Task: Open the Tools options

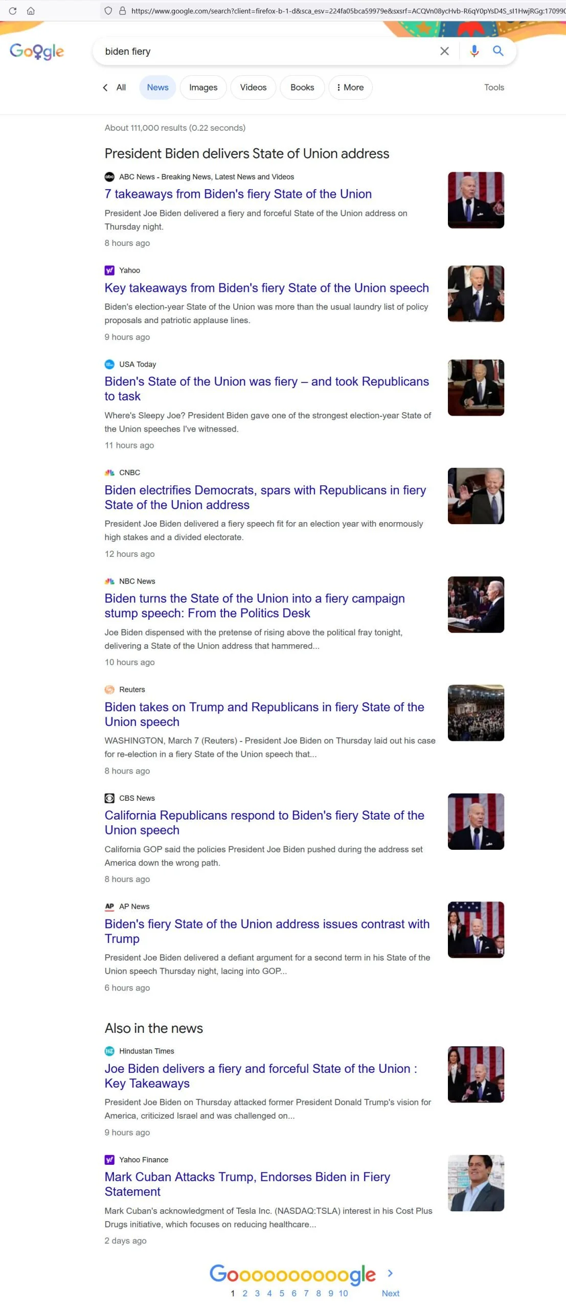Action: [494, 87]
